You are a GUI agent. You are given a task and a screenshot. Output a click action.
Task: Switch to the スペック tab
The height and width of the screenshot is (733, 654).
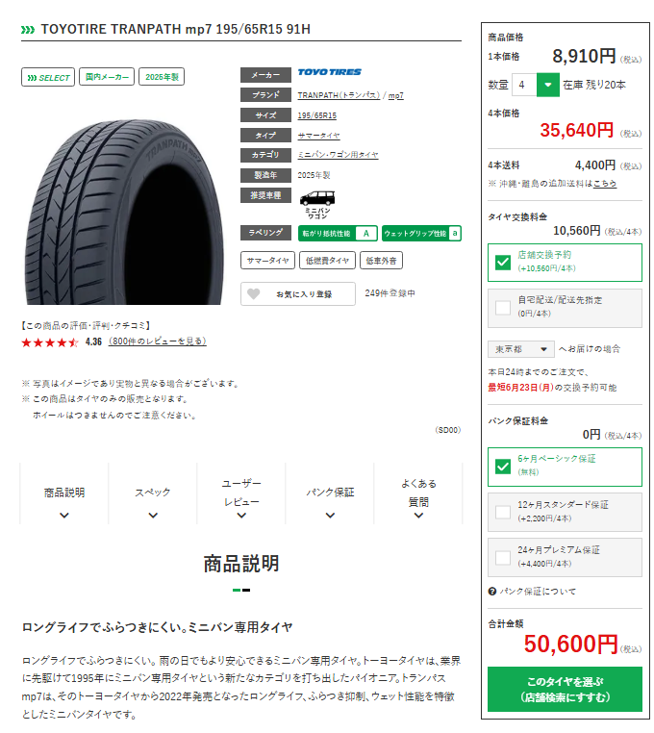click(x=153, y=501)
